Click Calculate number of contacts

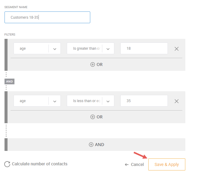click(39, 164)
